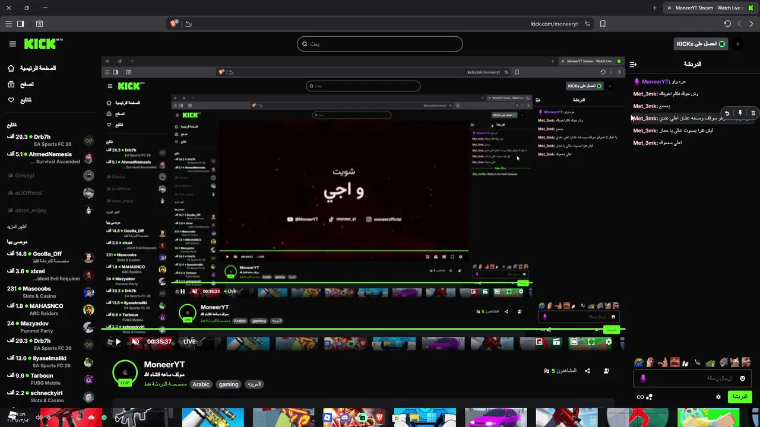Toggle the browser sidebar panel
The width and height of the screenshot is (760, 427).
tap(20, 24)
